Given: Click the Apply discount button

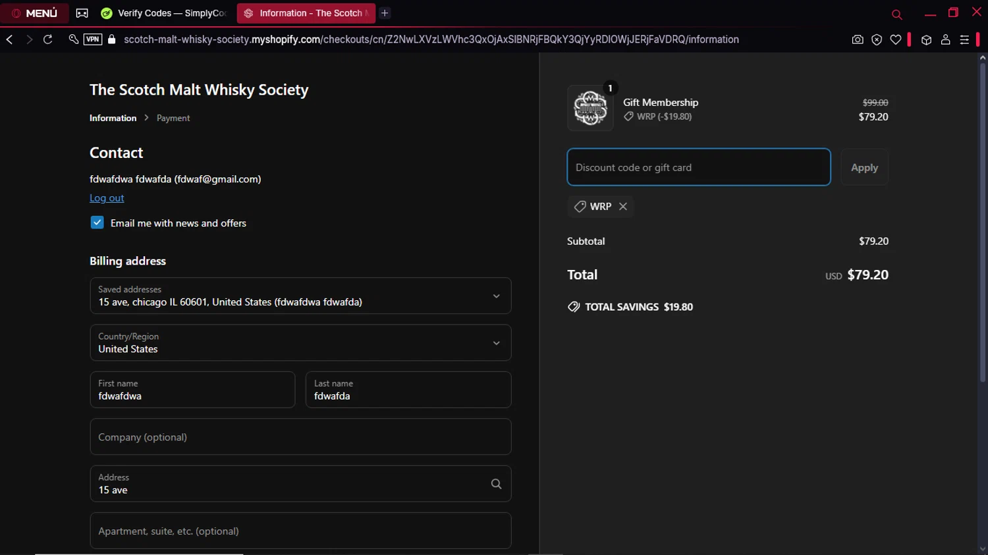Looking at the screenshot, I should click(x=864, y=167).
